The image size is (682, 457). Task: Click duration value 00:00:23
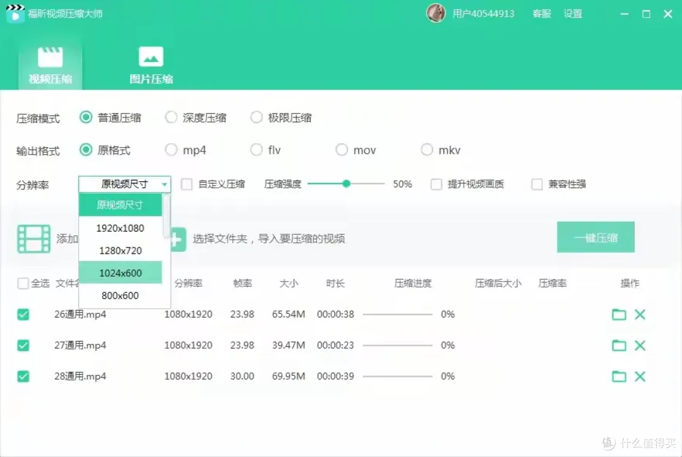[x=335, y=345]
